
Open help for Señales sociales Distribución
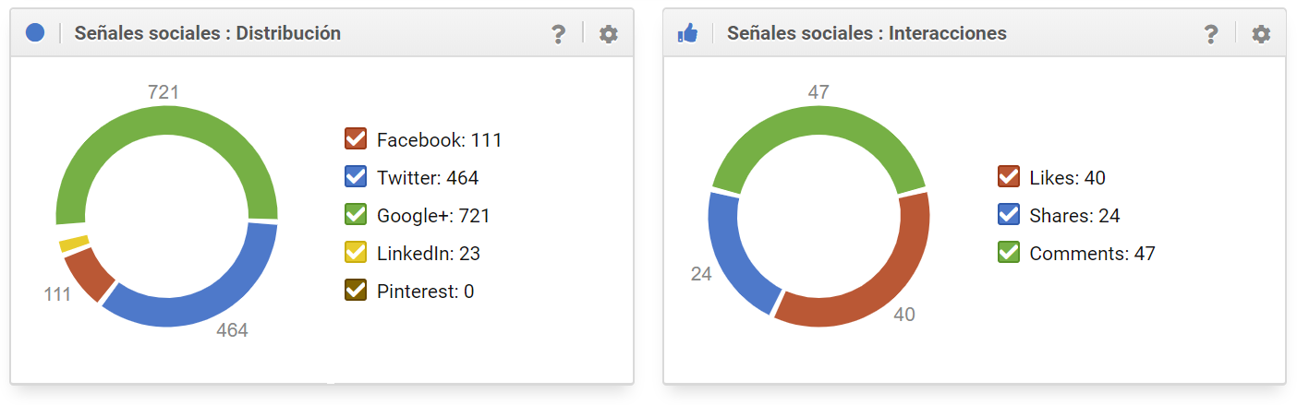pyautogui.click(x=558, y=34)
